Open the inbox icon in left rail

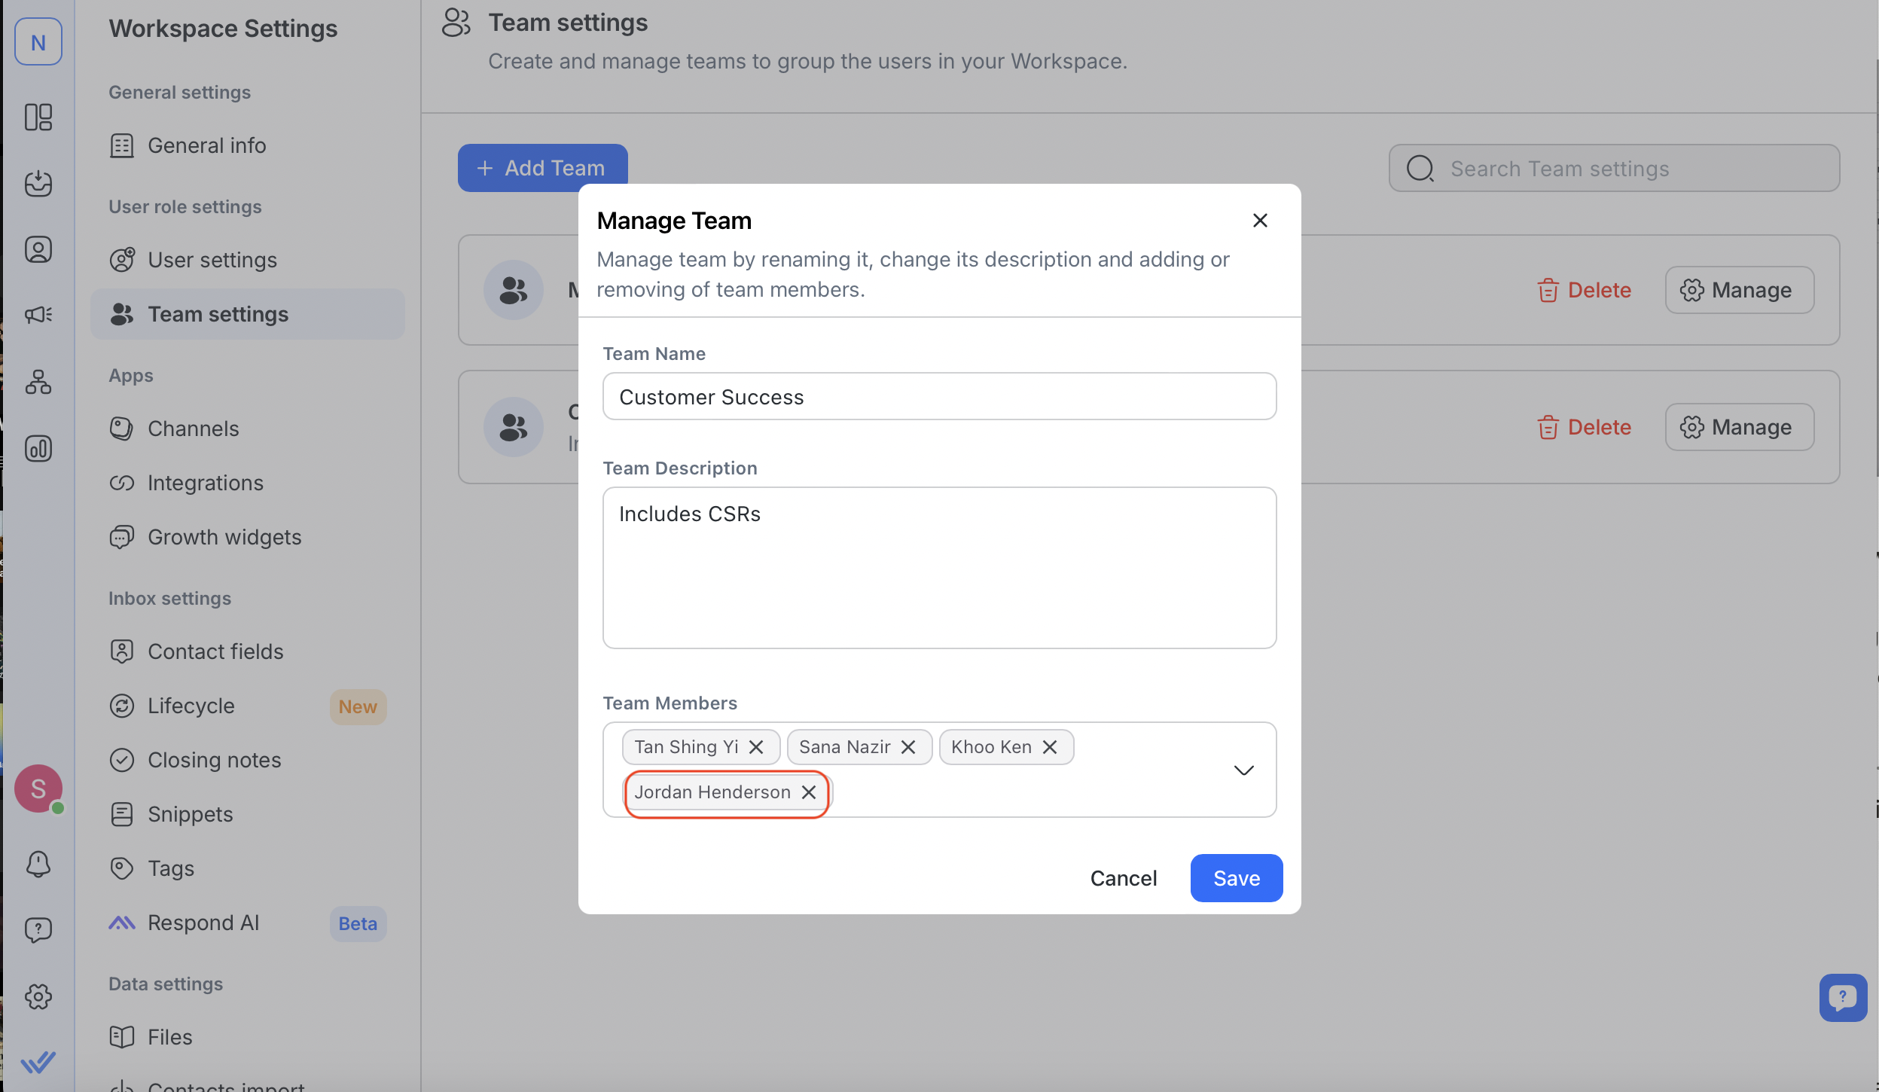[x=38, y=183]
